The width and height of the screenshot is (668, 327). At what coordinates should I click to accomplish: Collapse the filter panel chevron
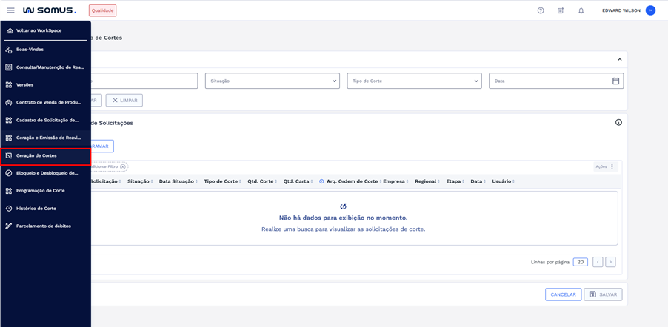[x=619, y=60]
